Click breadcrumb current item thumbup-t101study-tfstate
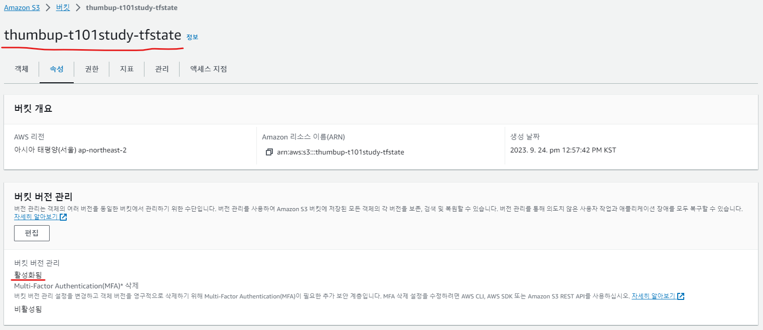Image resolution: width=763 pixels, height=330 pixels. click(131, 8)
